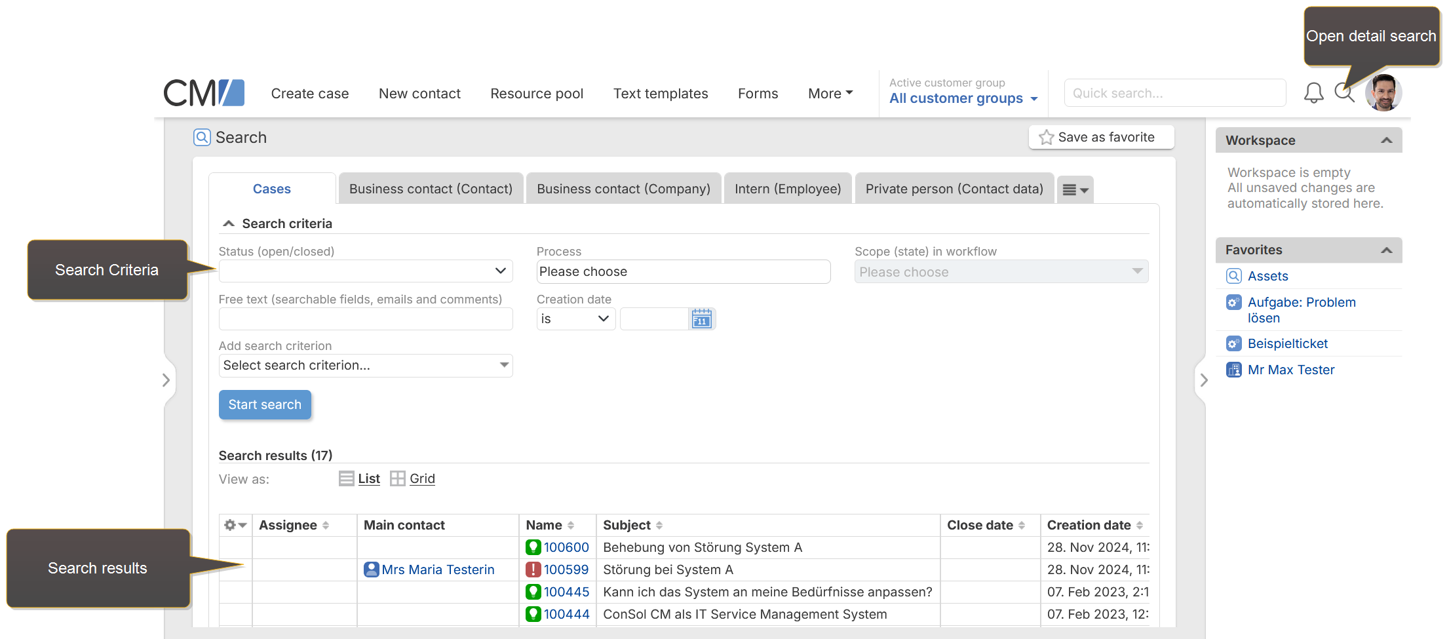Click the notification bell icon

point(1313,92)
